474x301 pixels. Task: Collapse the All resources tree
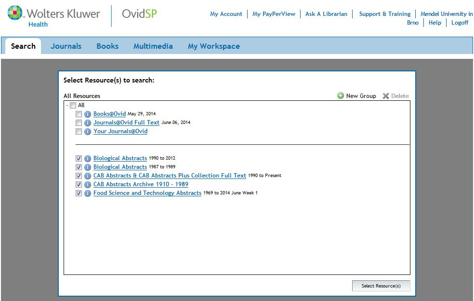pyautogui.click(x=67, y=105)
